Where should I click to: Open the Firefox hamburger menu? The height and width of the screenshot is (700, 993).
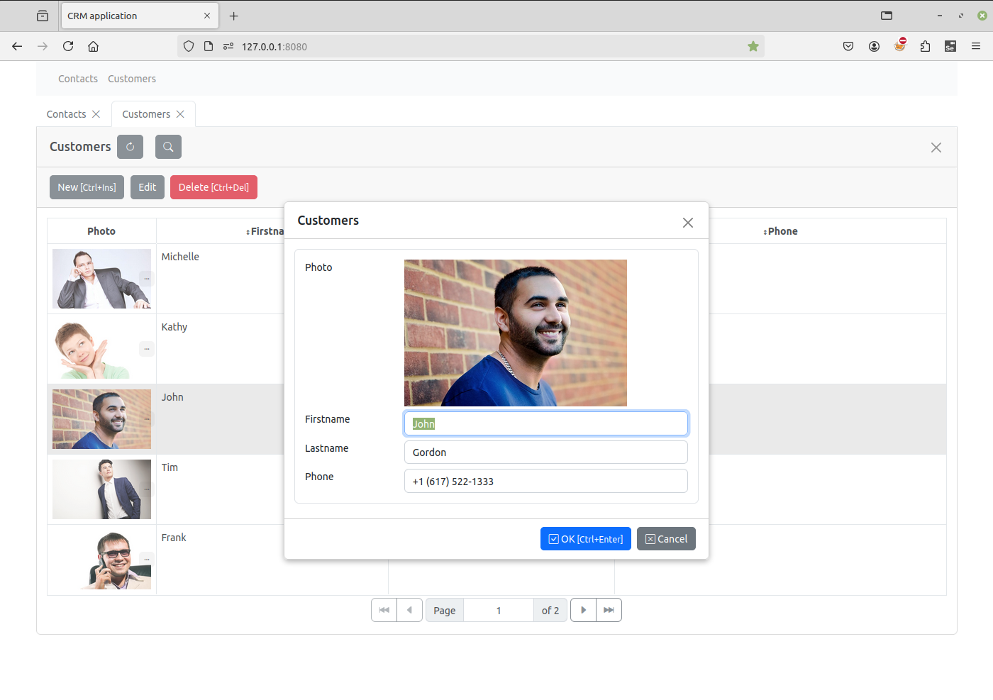pyautogui.click(x=976, y=47)
